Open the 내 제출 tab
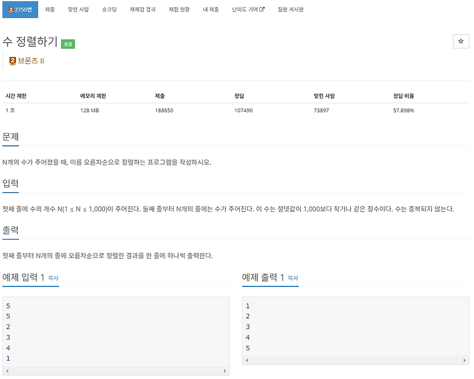Screen dimensions: 474x379 pyautogui.click(x=211, y=9)
